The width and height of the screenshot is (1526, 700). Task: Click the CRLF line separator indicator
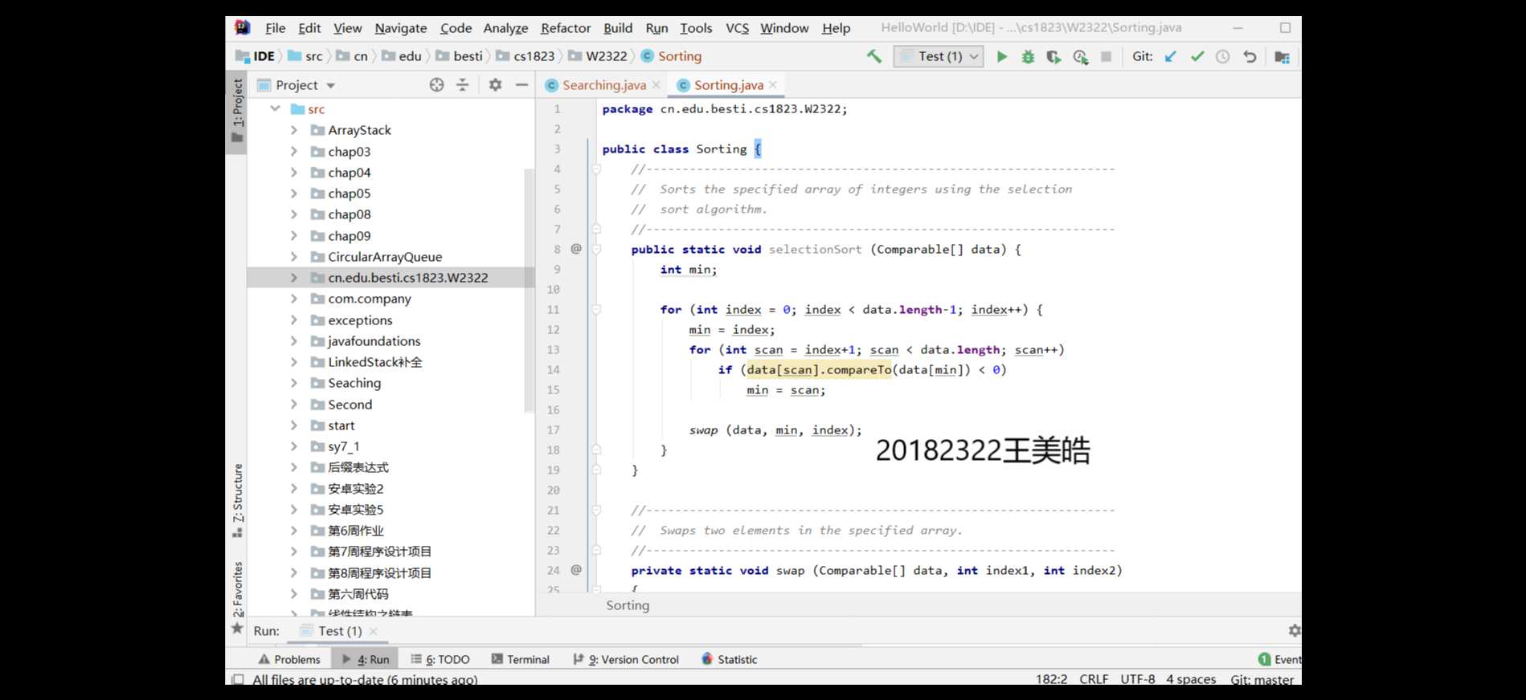pos(1094,679)
